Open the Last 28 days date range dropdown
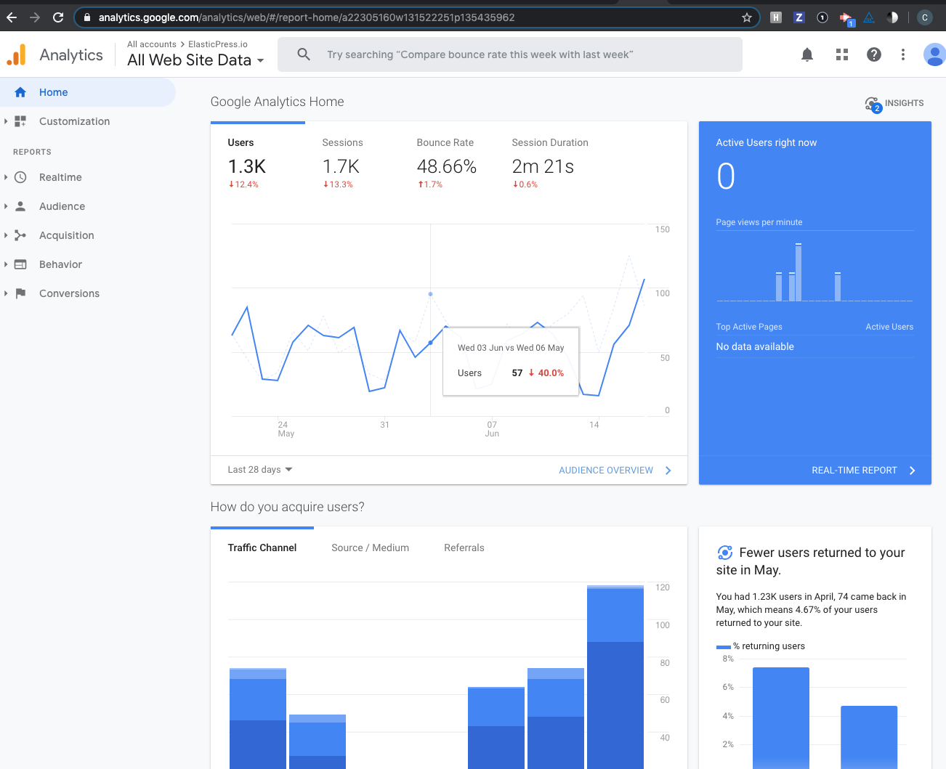This screenshot has height=769, width=946. (x=260, y=470)
